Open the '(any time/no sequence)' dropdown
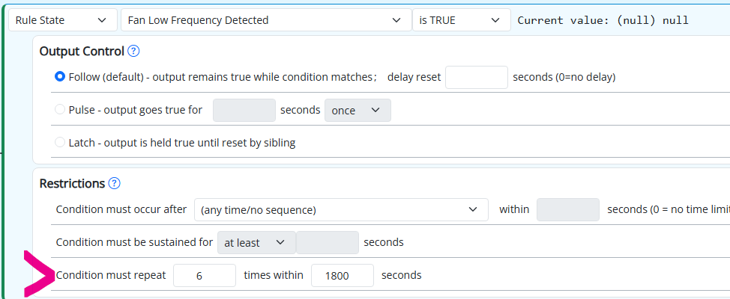This screenshot has width=730, height=299. coord(341,210)
